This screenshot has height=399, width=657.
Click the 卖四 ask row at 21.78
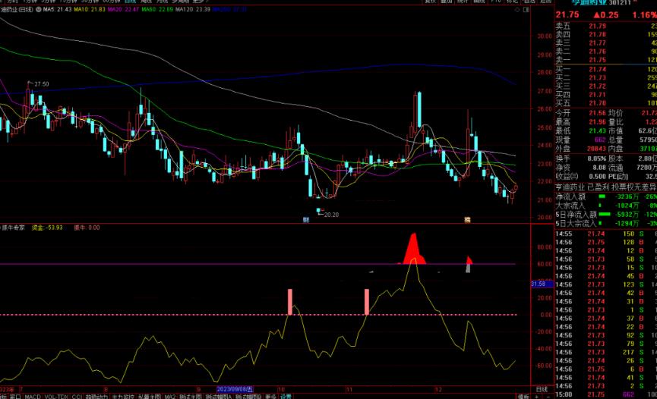tap(606, 34)
